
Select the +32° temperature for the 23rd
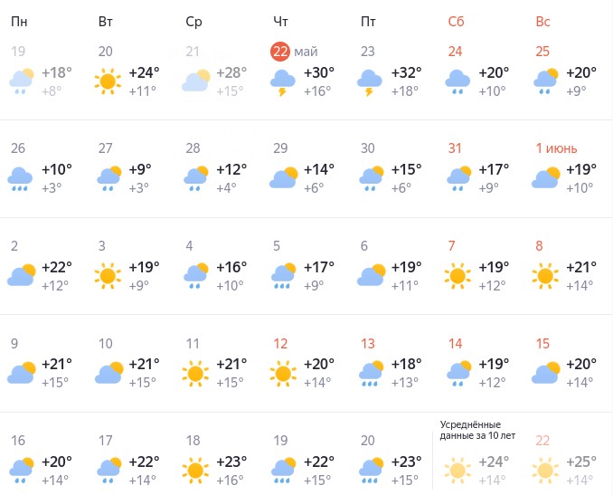click(406, 73)
